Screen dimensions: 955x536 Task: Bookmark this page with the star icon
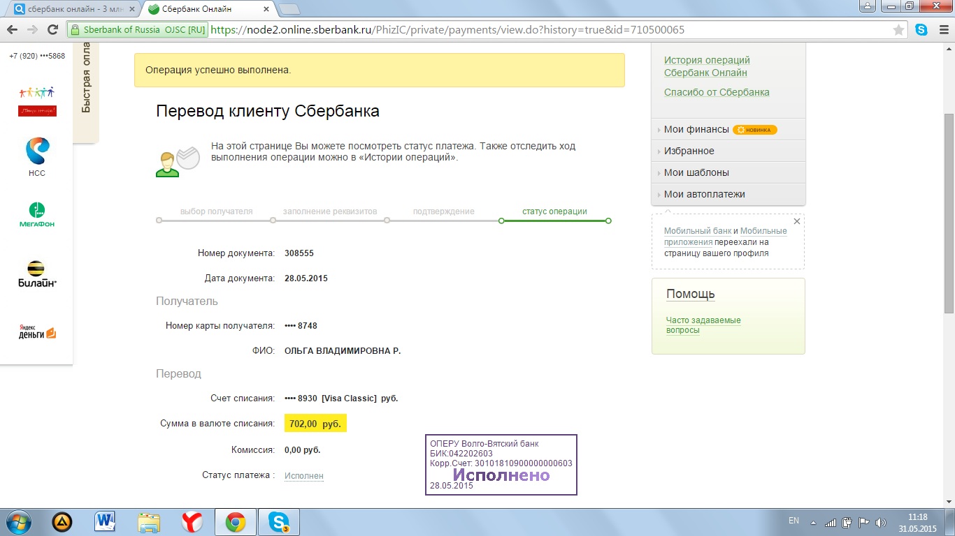click(x=899, y=30)
